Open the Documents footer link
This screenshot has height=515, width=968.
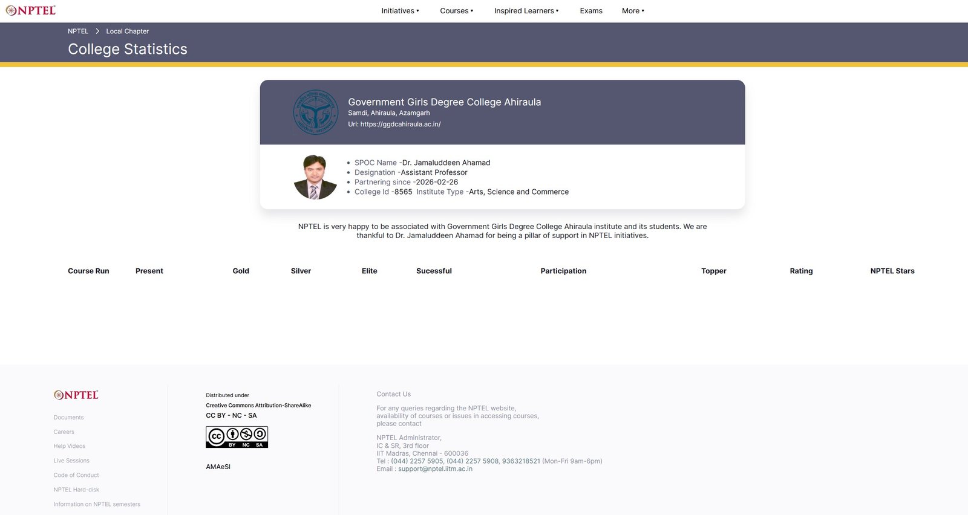point(68,418)
